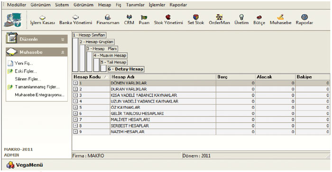Sort by the Hesap Kodu column header
The height and width of the screenshot is (172, 332).
[x=91, y=77]
